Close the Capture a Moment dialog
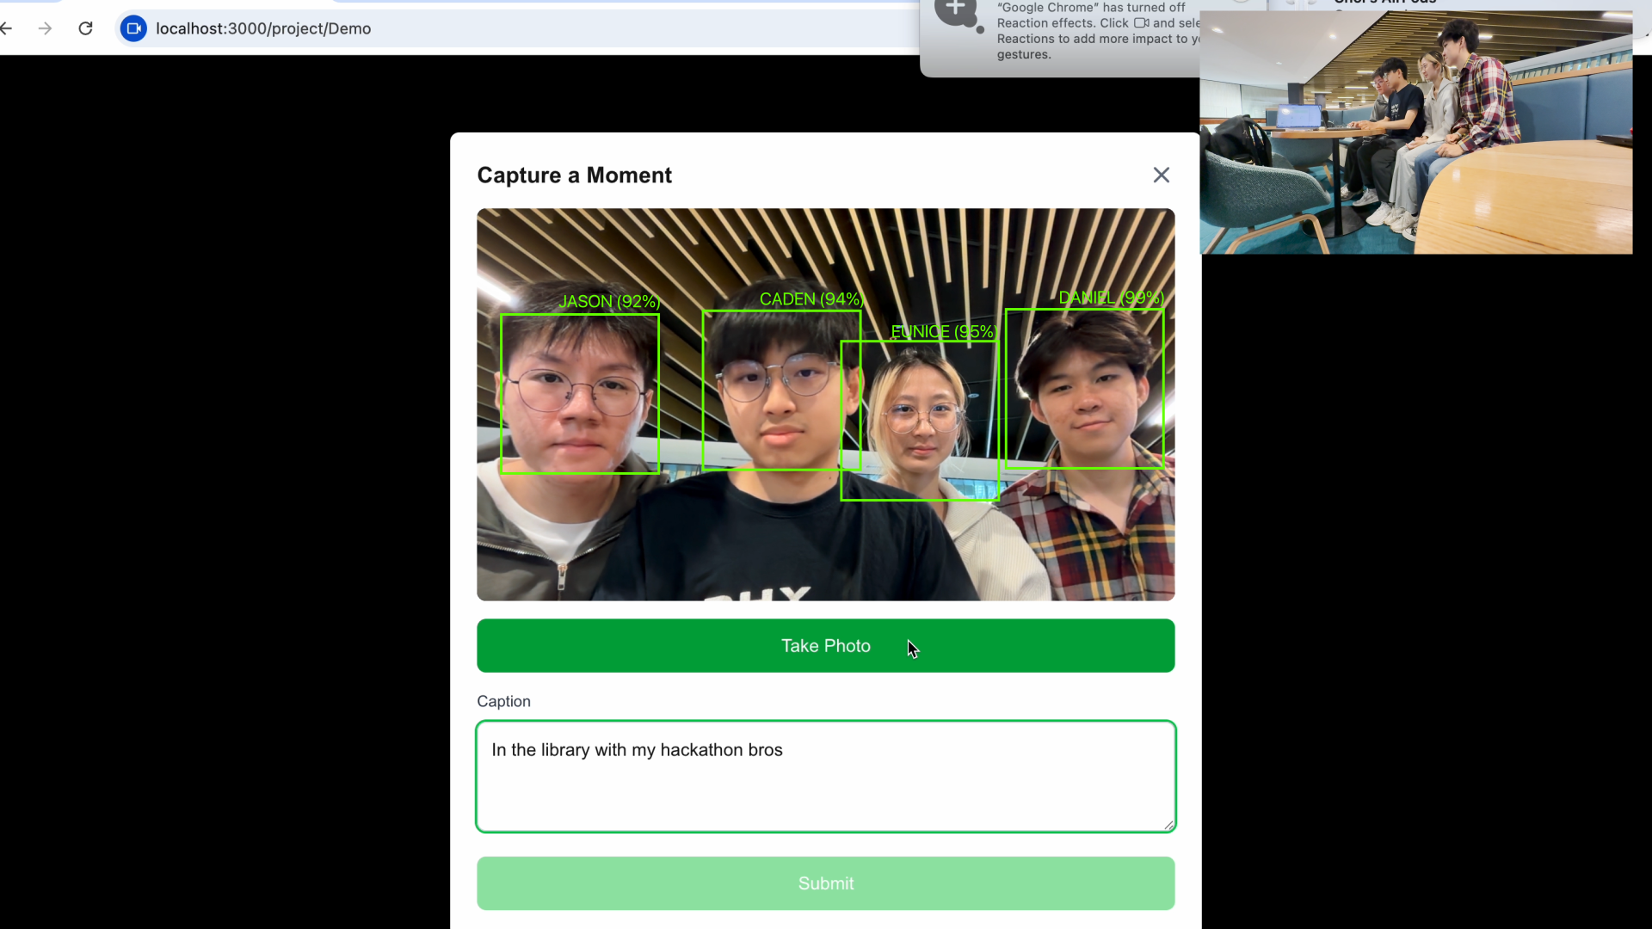1652x929 pixels. pyautogui.click(x=1161, y=175)
